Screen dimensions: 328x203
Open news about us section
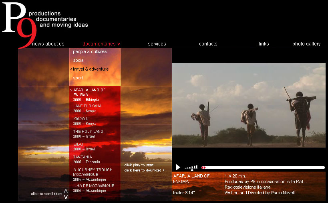point(48,44)
